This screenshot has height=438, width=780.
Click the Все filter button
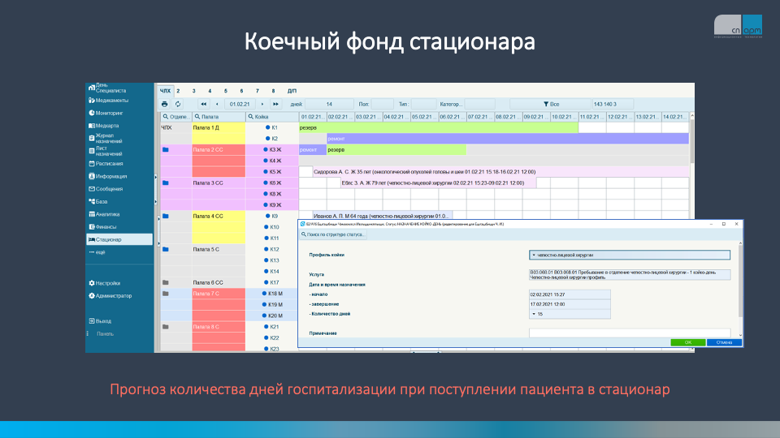click(551, 105)
